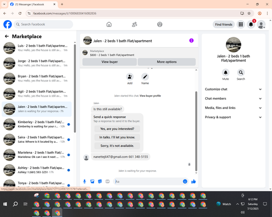This screenshot has width=272, height=217.
Task: Open Saira conversation in list
Action: tap(36, 139)
